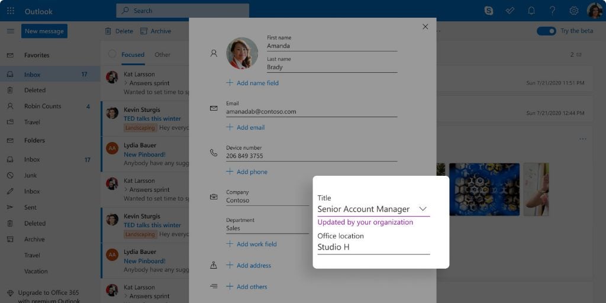The image size is (606, 303).
Task: Click the Outlook brand label
Action: [38, 11]
